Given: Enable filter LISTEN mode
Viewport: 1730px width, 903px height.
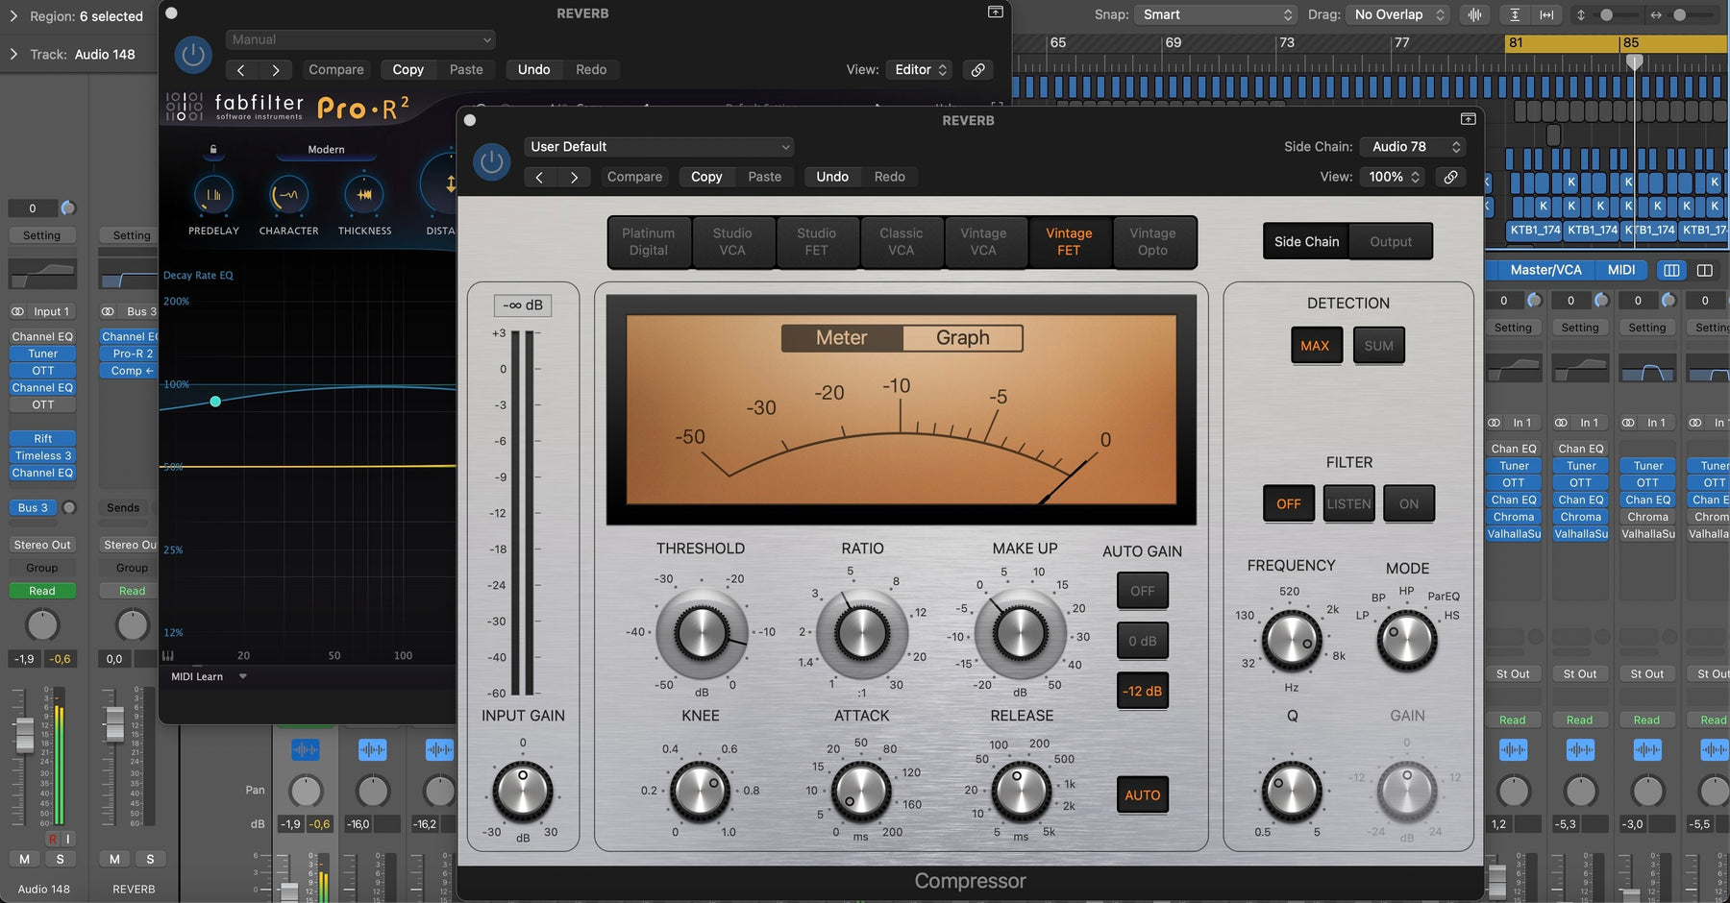Looking at the screenshot, I should pyautogui.click(x=1348, y=503).
